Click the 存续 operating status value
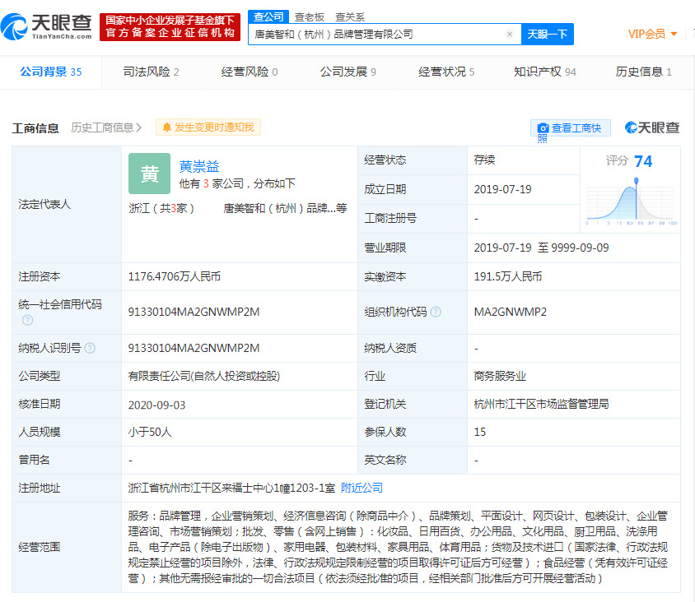 pyautogui.click(x=484, y=160)
